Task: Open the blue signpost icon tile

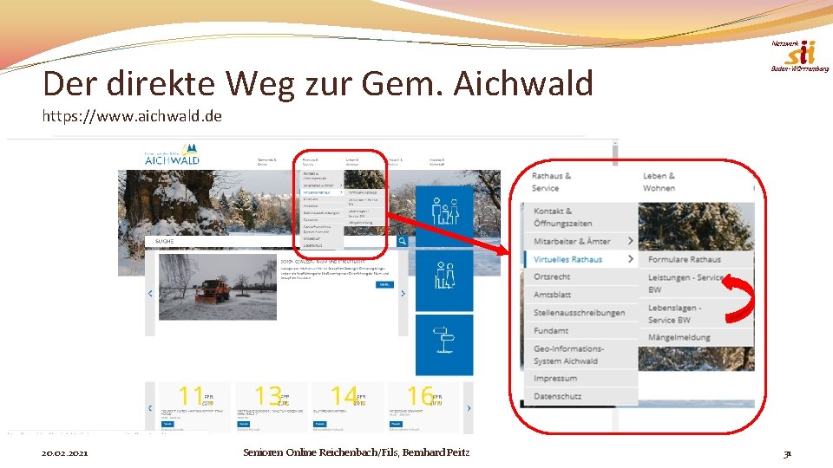Action: tap(444, 345)
